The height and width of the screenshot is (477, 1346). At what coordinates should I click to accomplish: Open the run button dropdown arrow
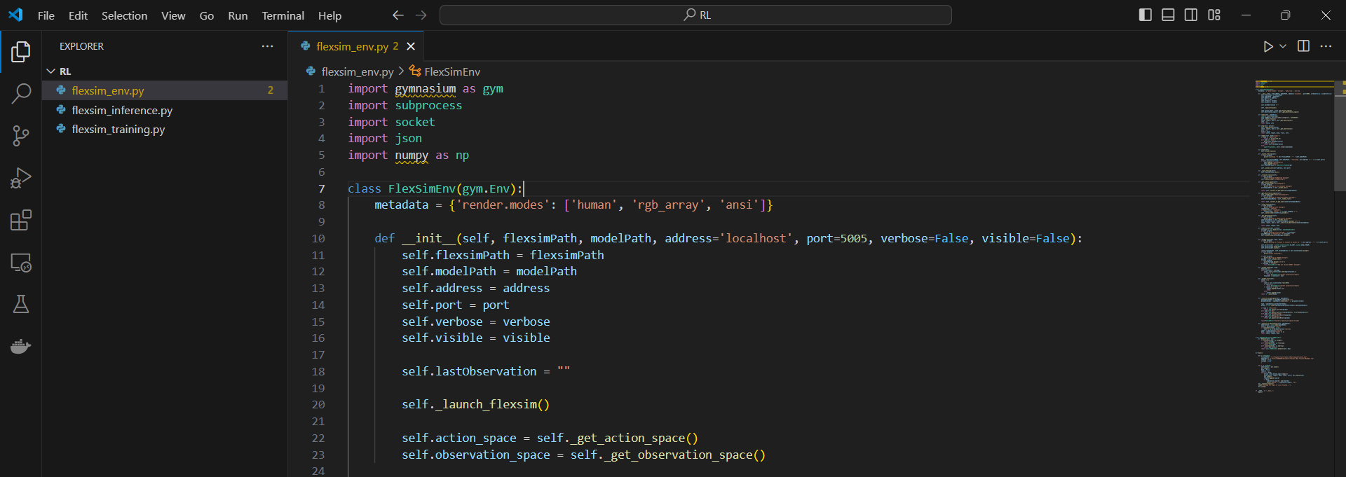[1283, 46]
